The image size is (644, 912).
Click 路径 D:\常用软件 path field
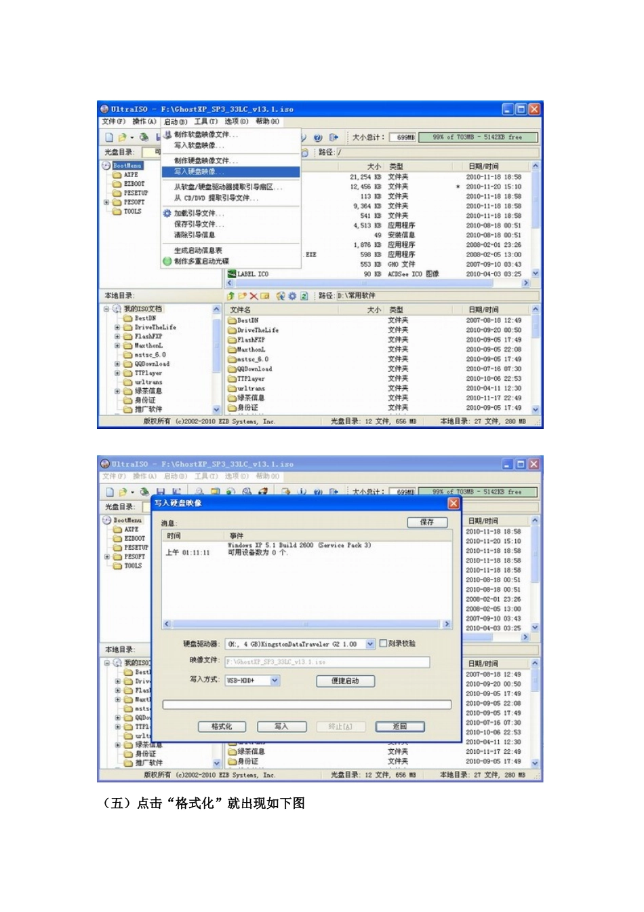coord(437,296)
